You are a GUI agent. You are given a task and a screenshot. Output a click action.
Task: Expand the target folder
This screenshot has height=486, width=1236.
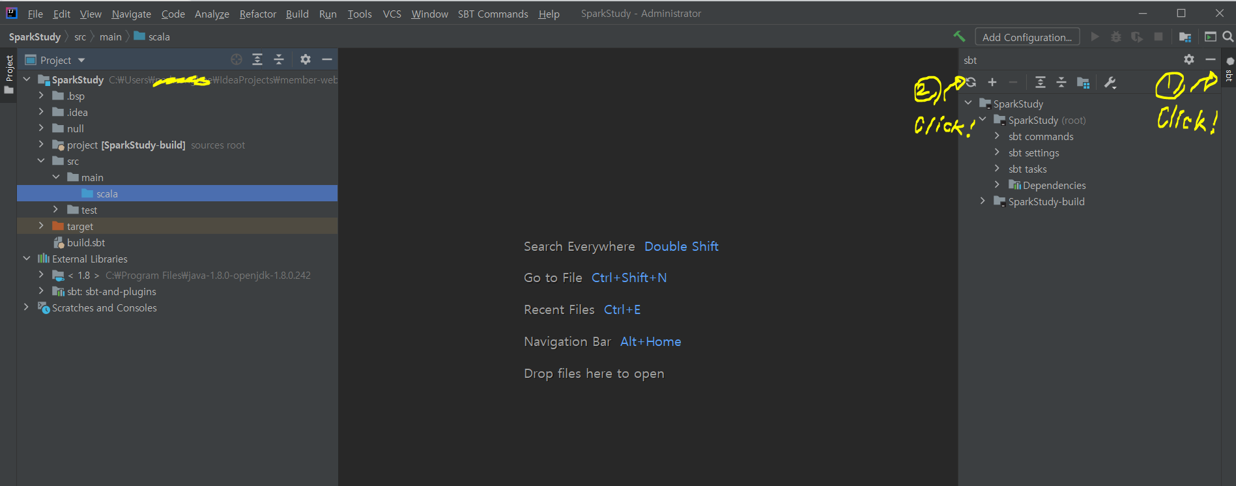tap(41, 225)
